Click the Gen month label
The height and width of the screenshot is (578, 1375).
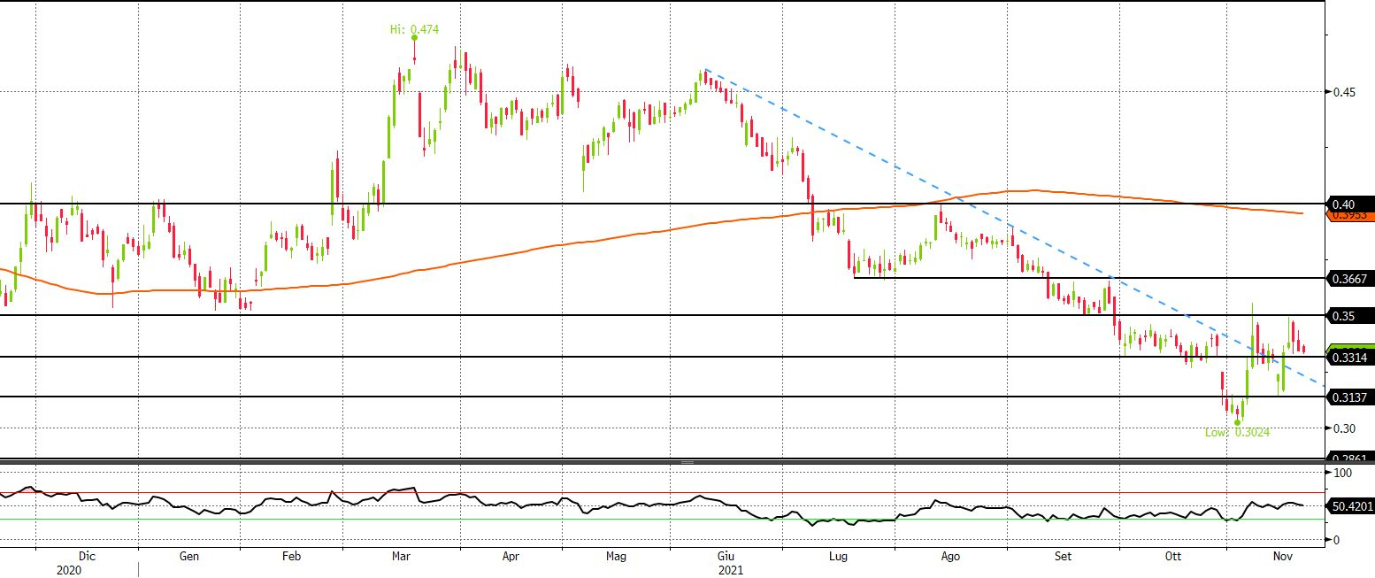pyautogui.click(x=189, y=557)
